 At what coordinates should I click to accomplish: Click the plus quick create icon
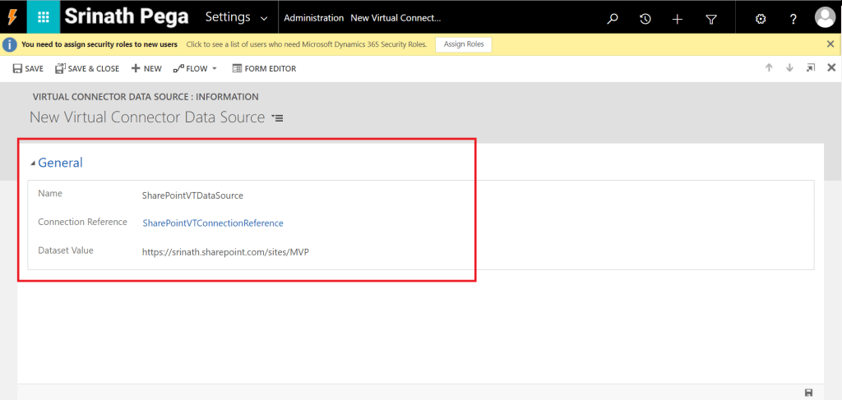pyautogui.click(x=678, y=18)
